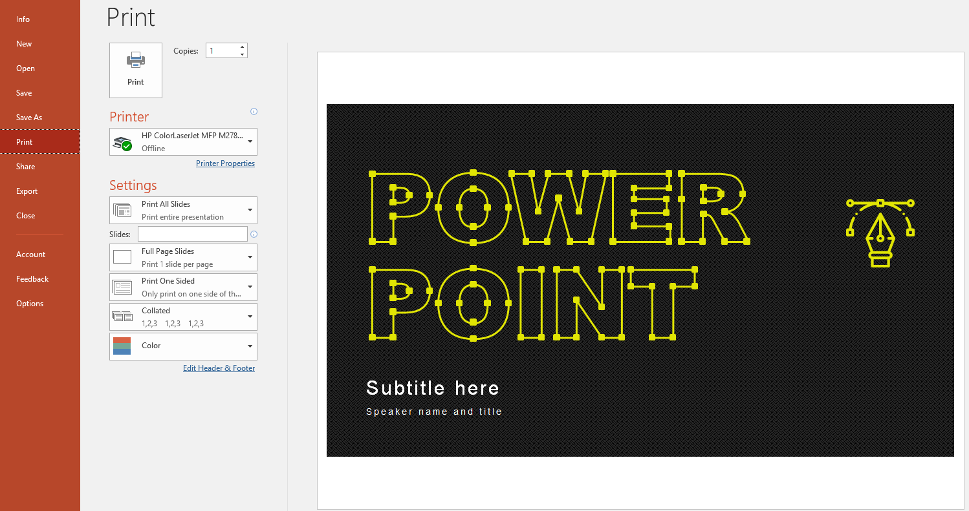Open the Color mode dropdown

click(183, 346)
